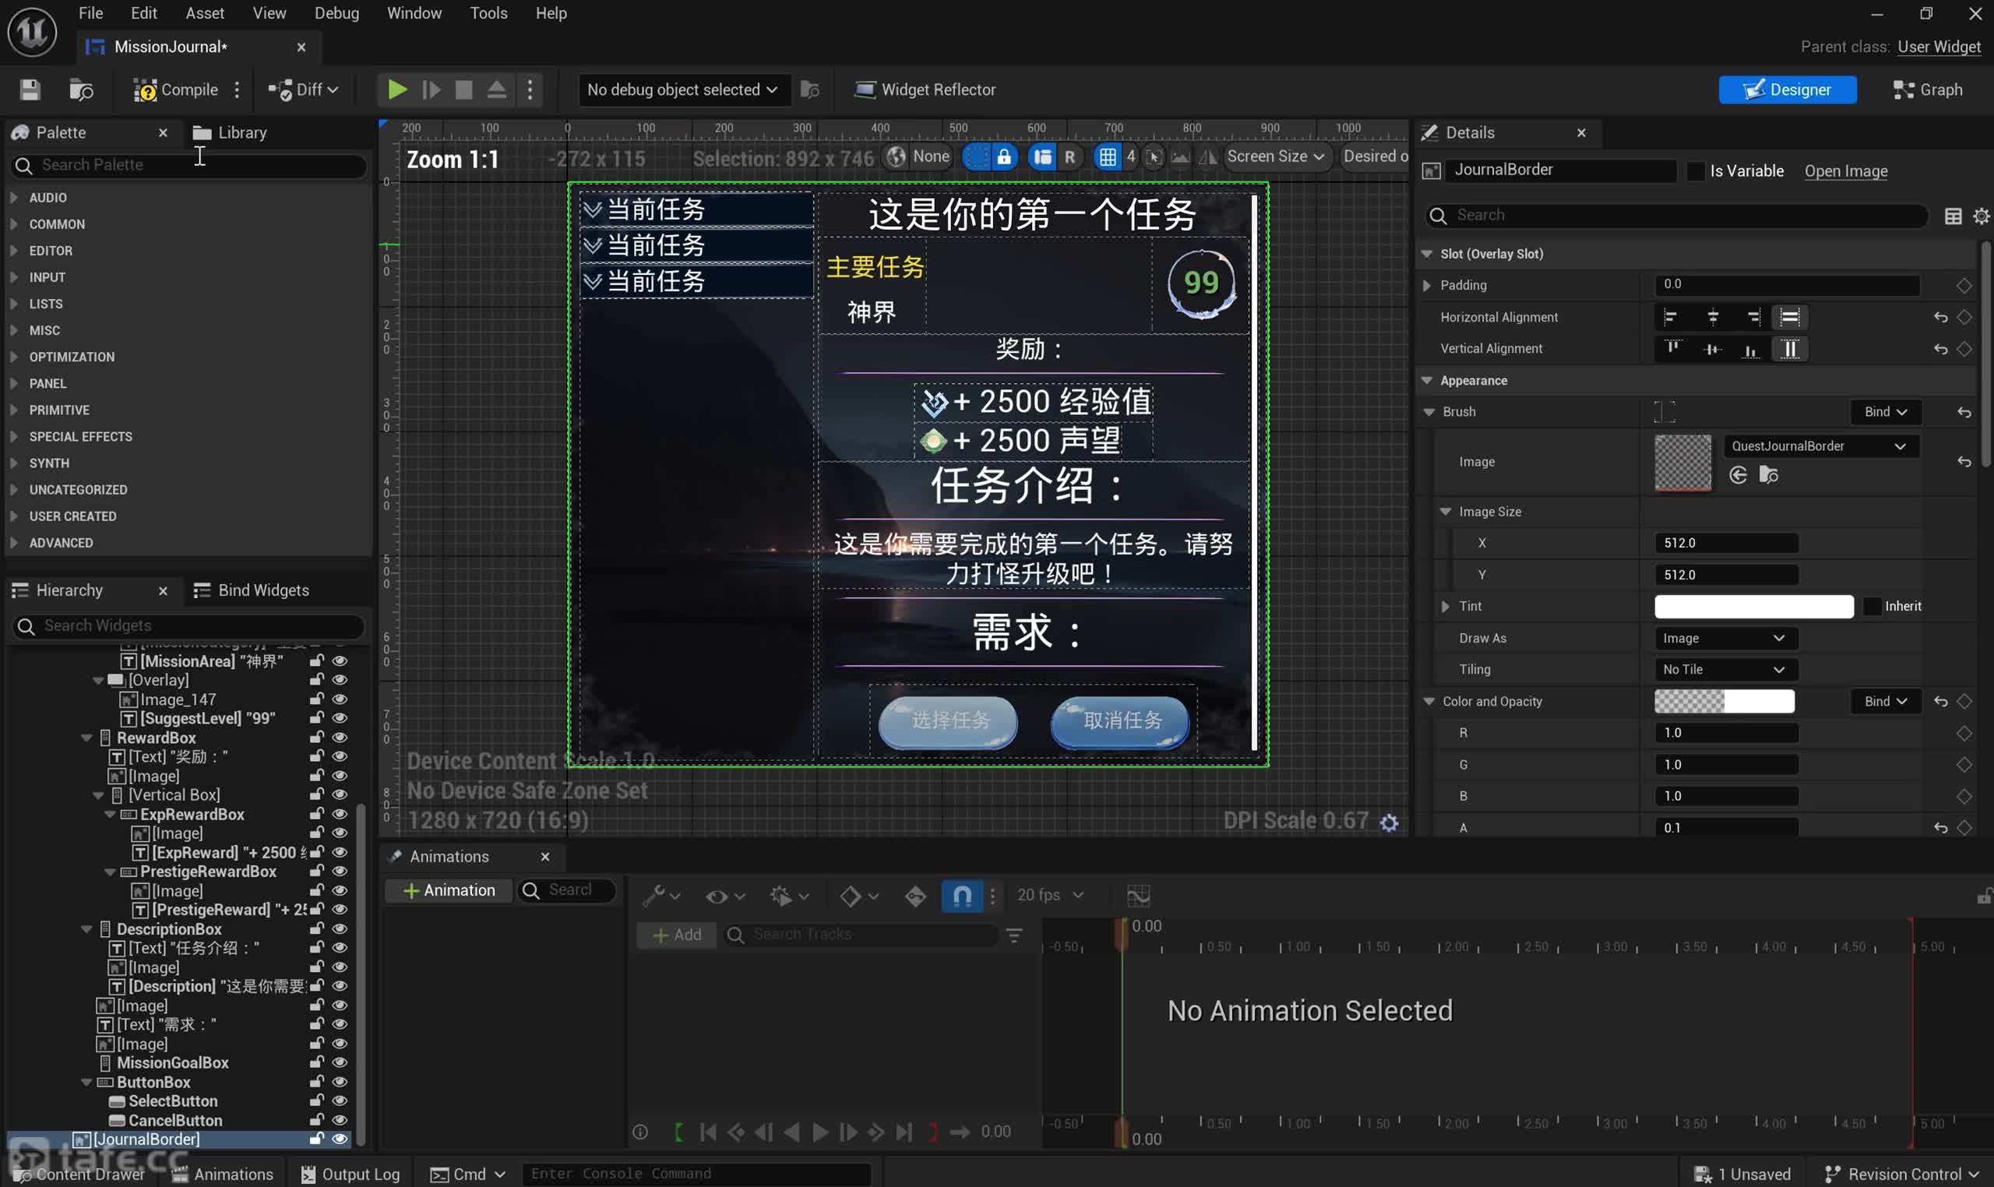Set horizontal alignment to fill
1994x1187 pixels.
click(1790, 319)
